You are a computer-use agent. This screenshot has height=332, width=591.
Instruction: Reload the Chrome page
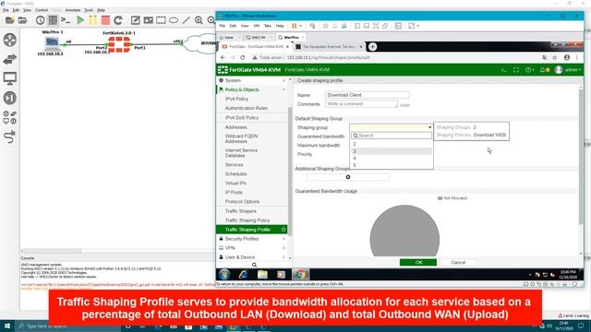point(242,57)
